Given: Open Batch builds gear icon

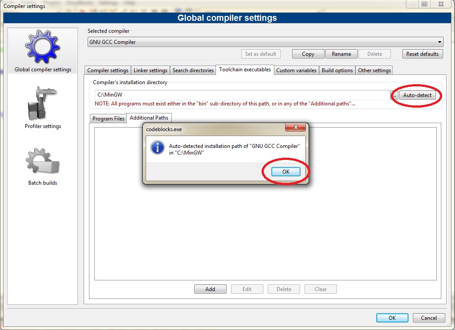Looking at the screenshot, I should coord(42,161).
